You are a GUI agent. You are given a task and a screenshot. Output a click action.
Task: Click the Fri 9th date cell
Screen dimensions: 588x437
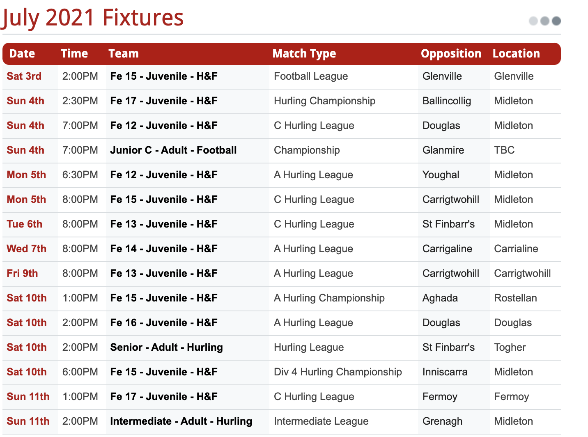[x=22, y=274]
